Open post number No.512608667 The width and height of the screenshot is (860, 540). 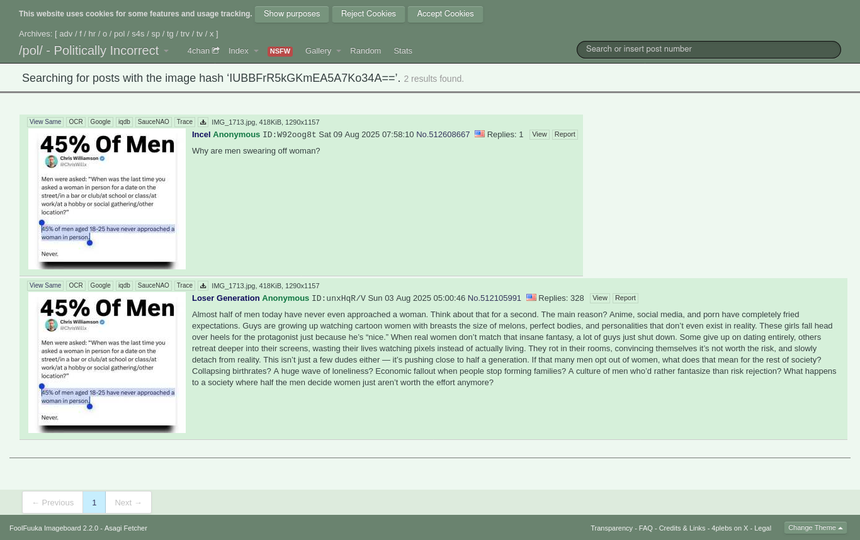(443, 134)
